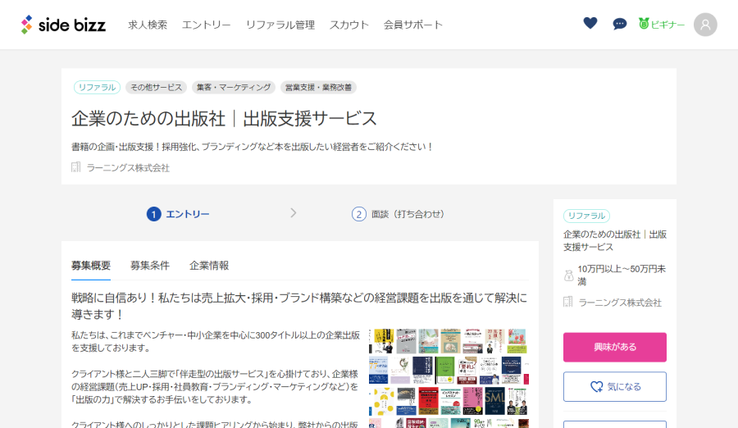Click the chevron arrow between steps
The height and width of the screenshot is (428, 738).
pyautogui.click(x=294, y=213)
